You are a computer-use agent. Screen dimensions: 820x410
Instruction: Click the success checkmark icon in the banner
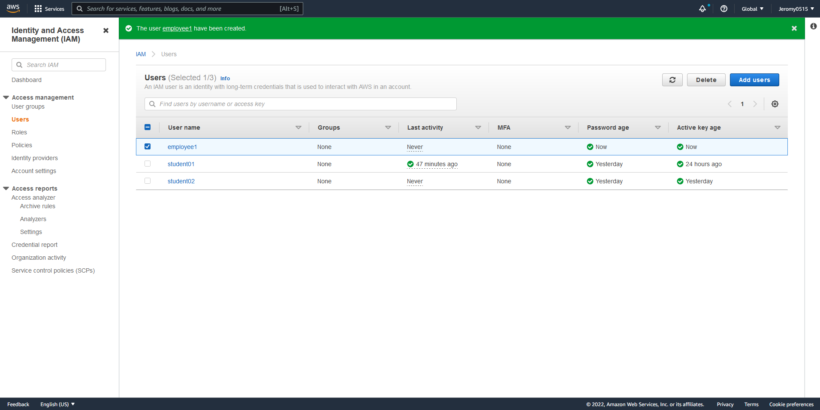point(129,28)
